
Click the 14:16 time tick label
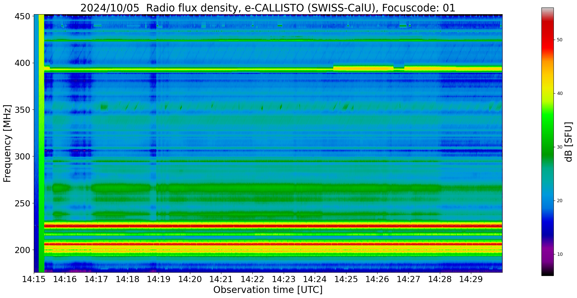65,279
